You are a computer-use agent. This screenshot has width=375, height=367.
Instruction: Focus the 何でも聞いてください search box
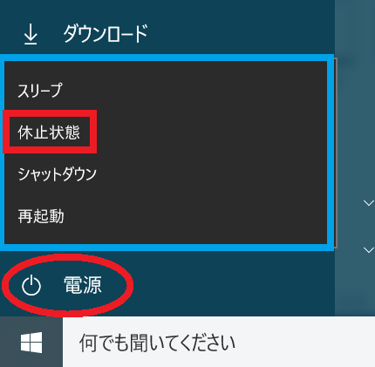tap(219, 343)
